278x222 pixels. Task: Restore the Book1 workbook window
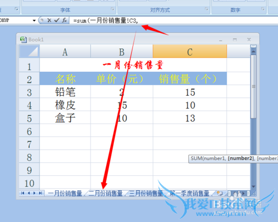coord(235,40)
